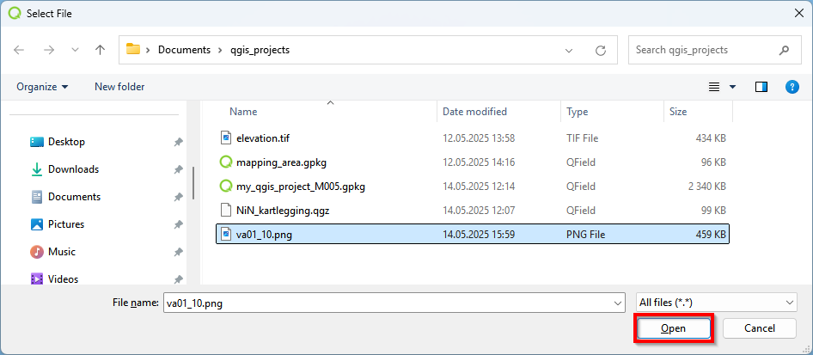Open the recent locations chevron
This screenshot has width=813, height=355.
pos(75,50)
